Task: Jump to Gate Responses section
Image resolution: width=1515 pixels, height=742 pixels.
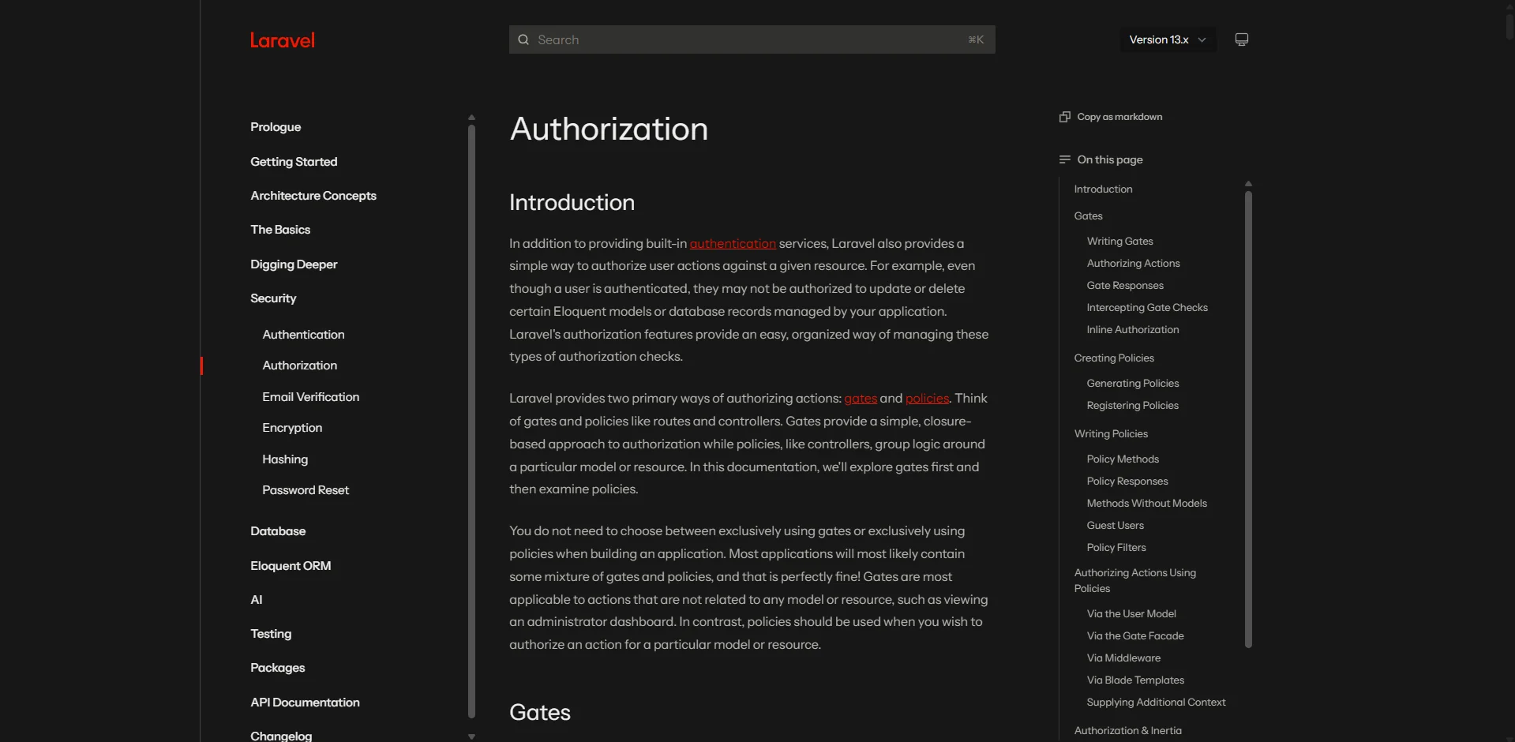Action: (x=1125, y=286)
